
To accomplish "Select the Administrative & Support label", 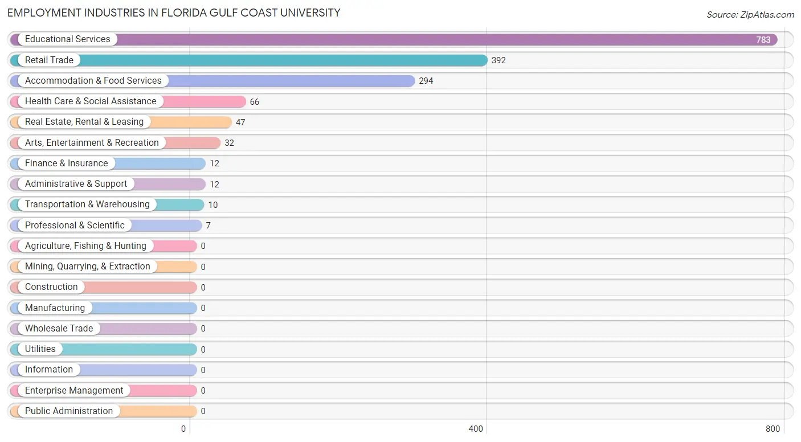I will point(76,183).
